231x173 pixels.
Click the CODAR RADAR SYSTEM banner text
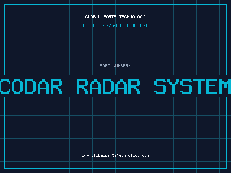115,86
